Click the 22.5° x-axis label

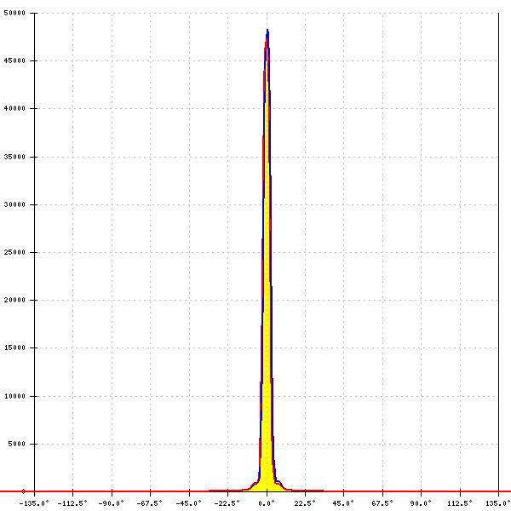click(x=306, y=503)
